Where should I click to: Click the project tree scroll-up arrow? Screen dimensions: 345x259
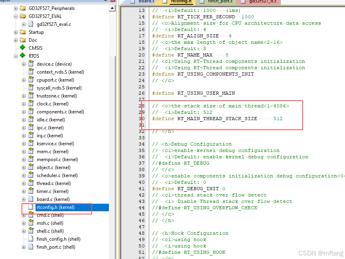[x=112, y=8]
